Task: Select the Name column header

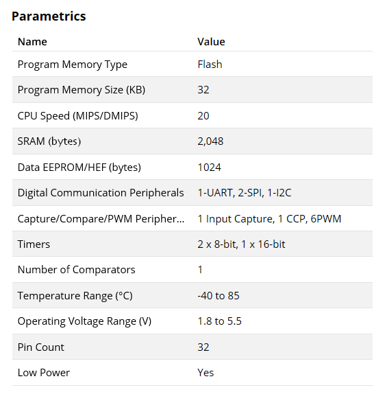Action: coord(32,42)
